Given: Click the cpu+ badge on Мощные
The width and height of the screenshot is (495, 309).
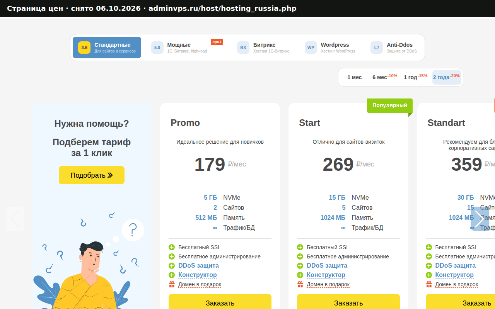Looking at the screenshot, I should click(x=217, y=42).
